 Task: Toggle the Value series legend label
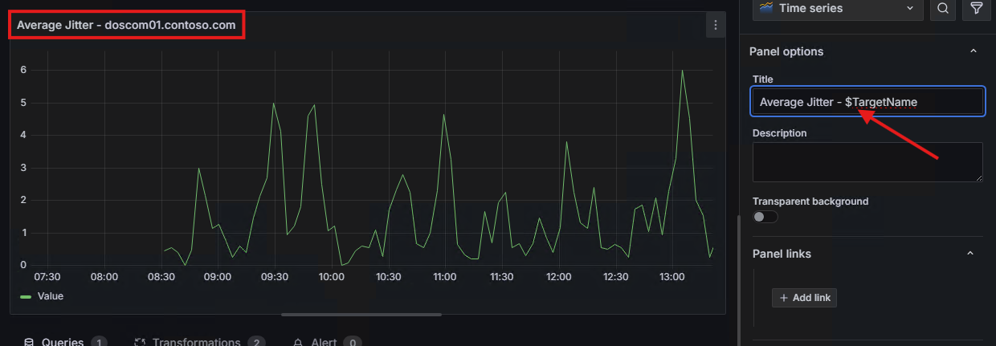(x=51, y=296)
